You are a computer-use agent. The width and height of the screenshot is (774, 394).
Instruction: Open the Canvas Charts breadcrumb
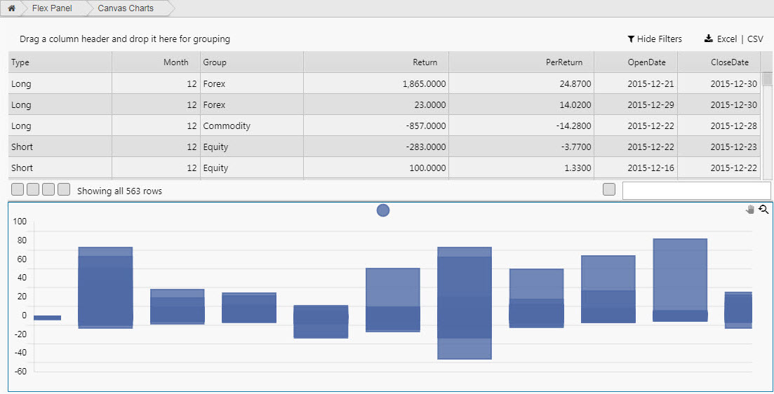click(126, 8)
